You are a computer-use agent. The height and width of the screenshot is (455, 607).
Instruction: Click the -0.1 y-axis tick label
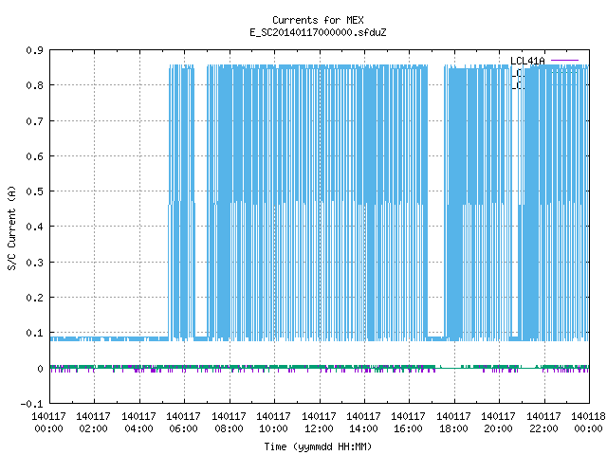click(32, 404)
